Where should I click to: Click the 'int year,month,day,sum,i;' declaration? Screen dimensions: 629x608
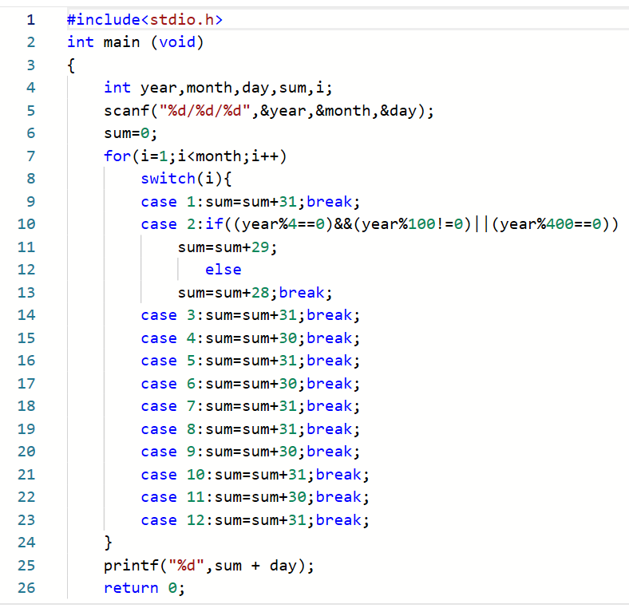[x=218, y=88]
